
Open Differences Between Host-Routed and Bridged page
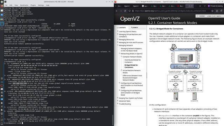(132, 78)
